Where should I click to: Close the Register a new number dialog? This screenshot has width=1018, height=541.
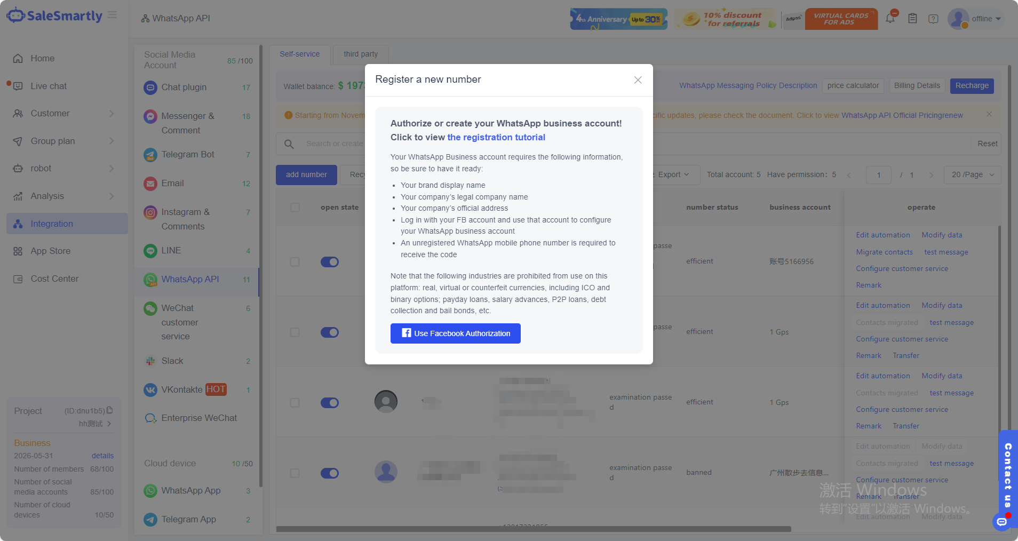coord(638,80)
